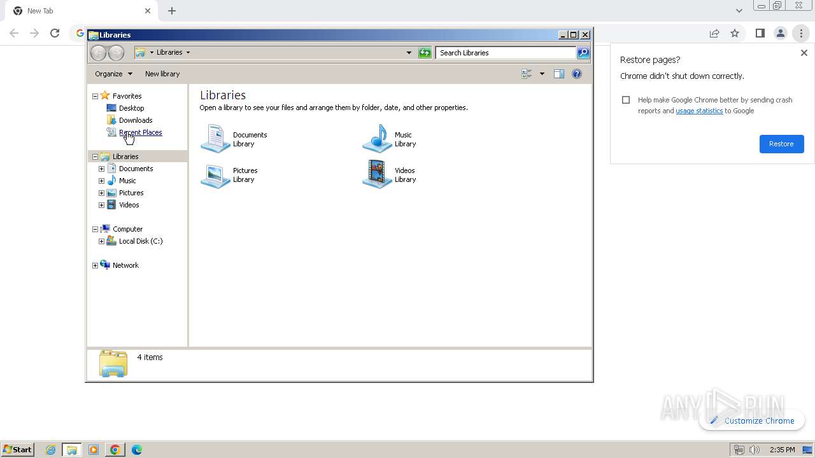Toggle the preview pane icon

coord(559,74)
